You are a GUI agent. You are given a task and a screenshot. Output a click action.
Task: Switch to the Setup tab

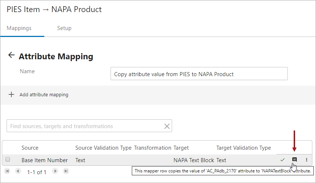64,28
